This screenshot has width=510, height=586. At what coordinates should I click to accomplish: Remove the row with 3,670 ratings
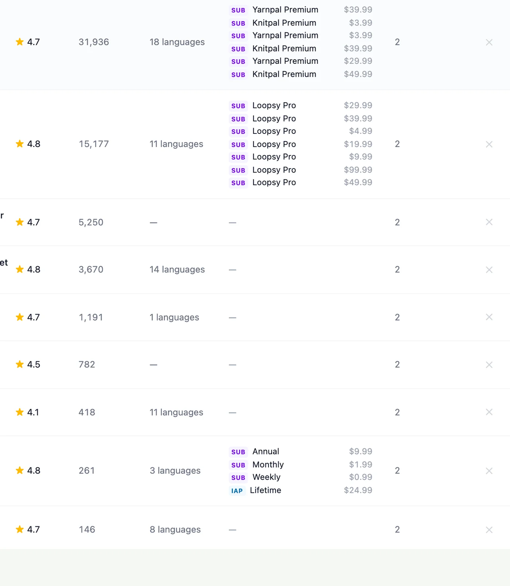489,270
